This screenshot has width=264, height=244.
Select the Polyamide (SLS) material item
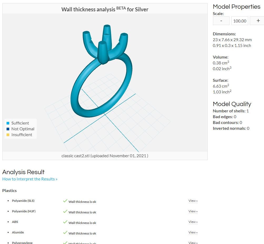pos(23,201)
